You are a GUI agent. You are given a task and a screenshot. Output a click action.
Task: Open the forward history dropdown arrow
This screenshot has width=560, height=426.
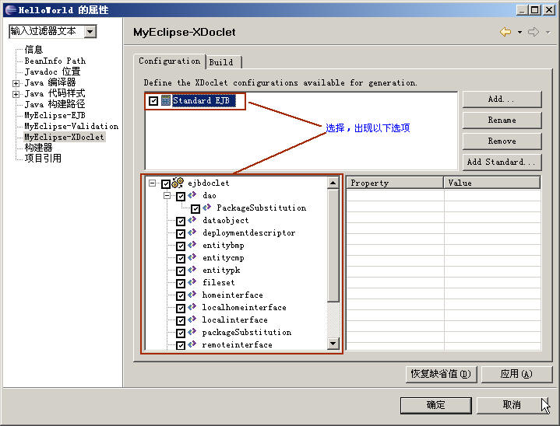548,33
